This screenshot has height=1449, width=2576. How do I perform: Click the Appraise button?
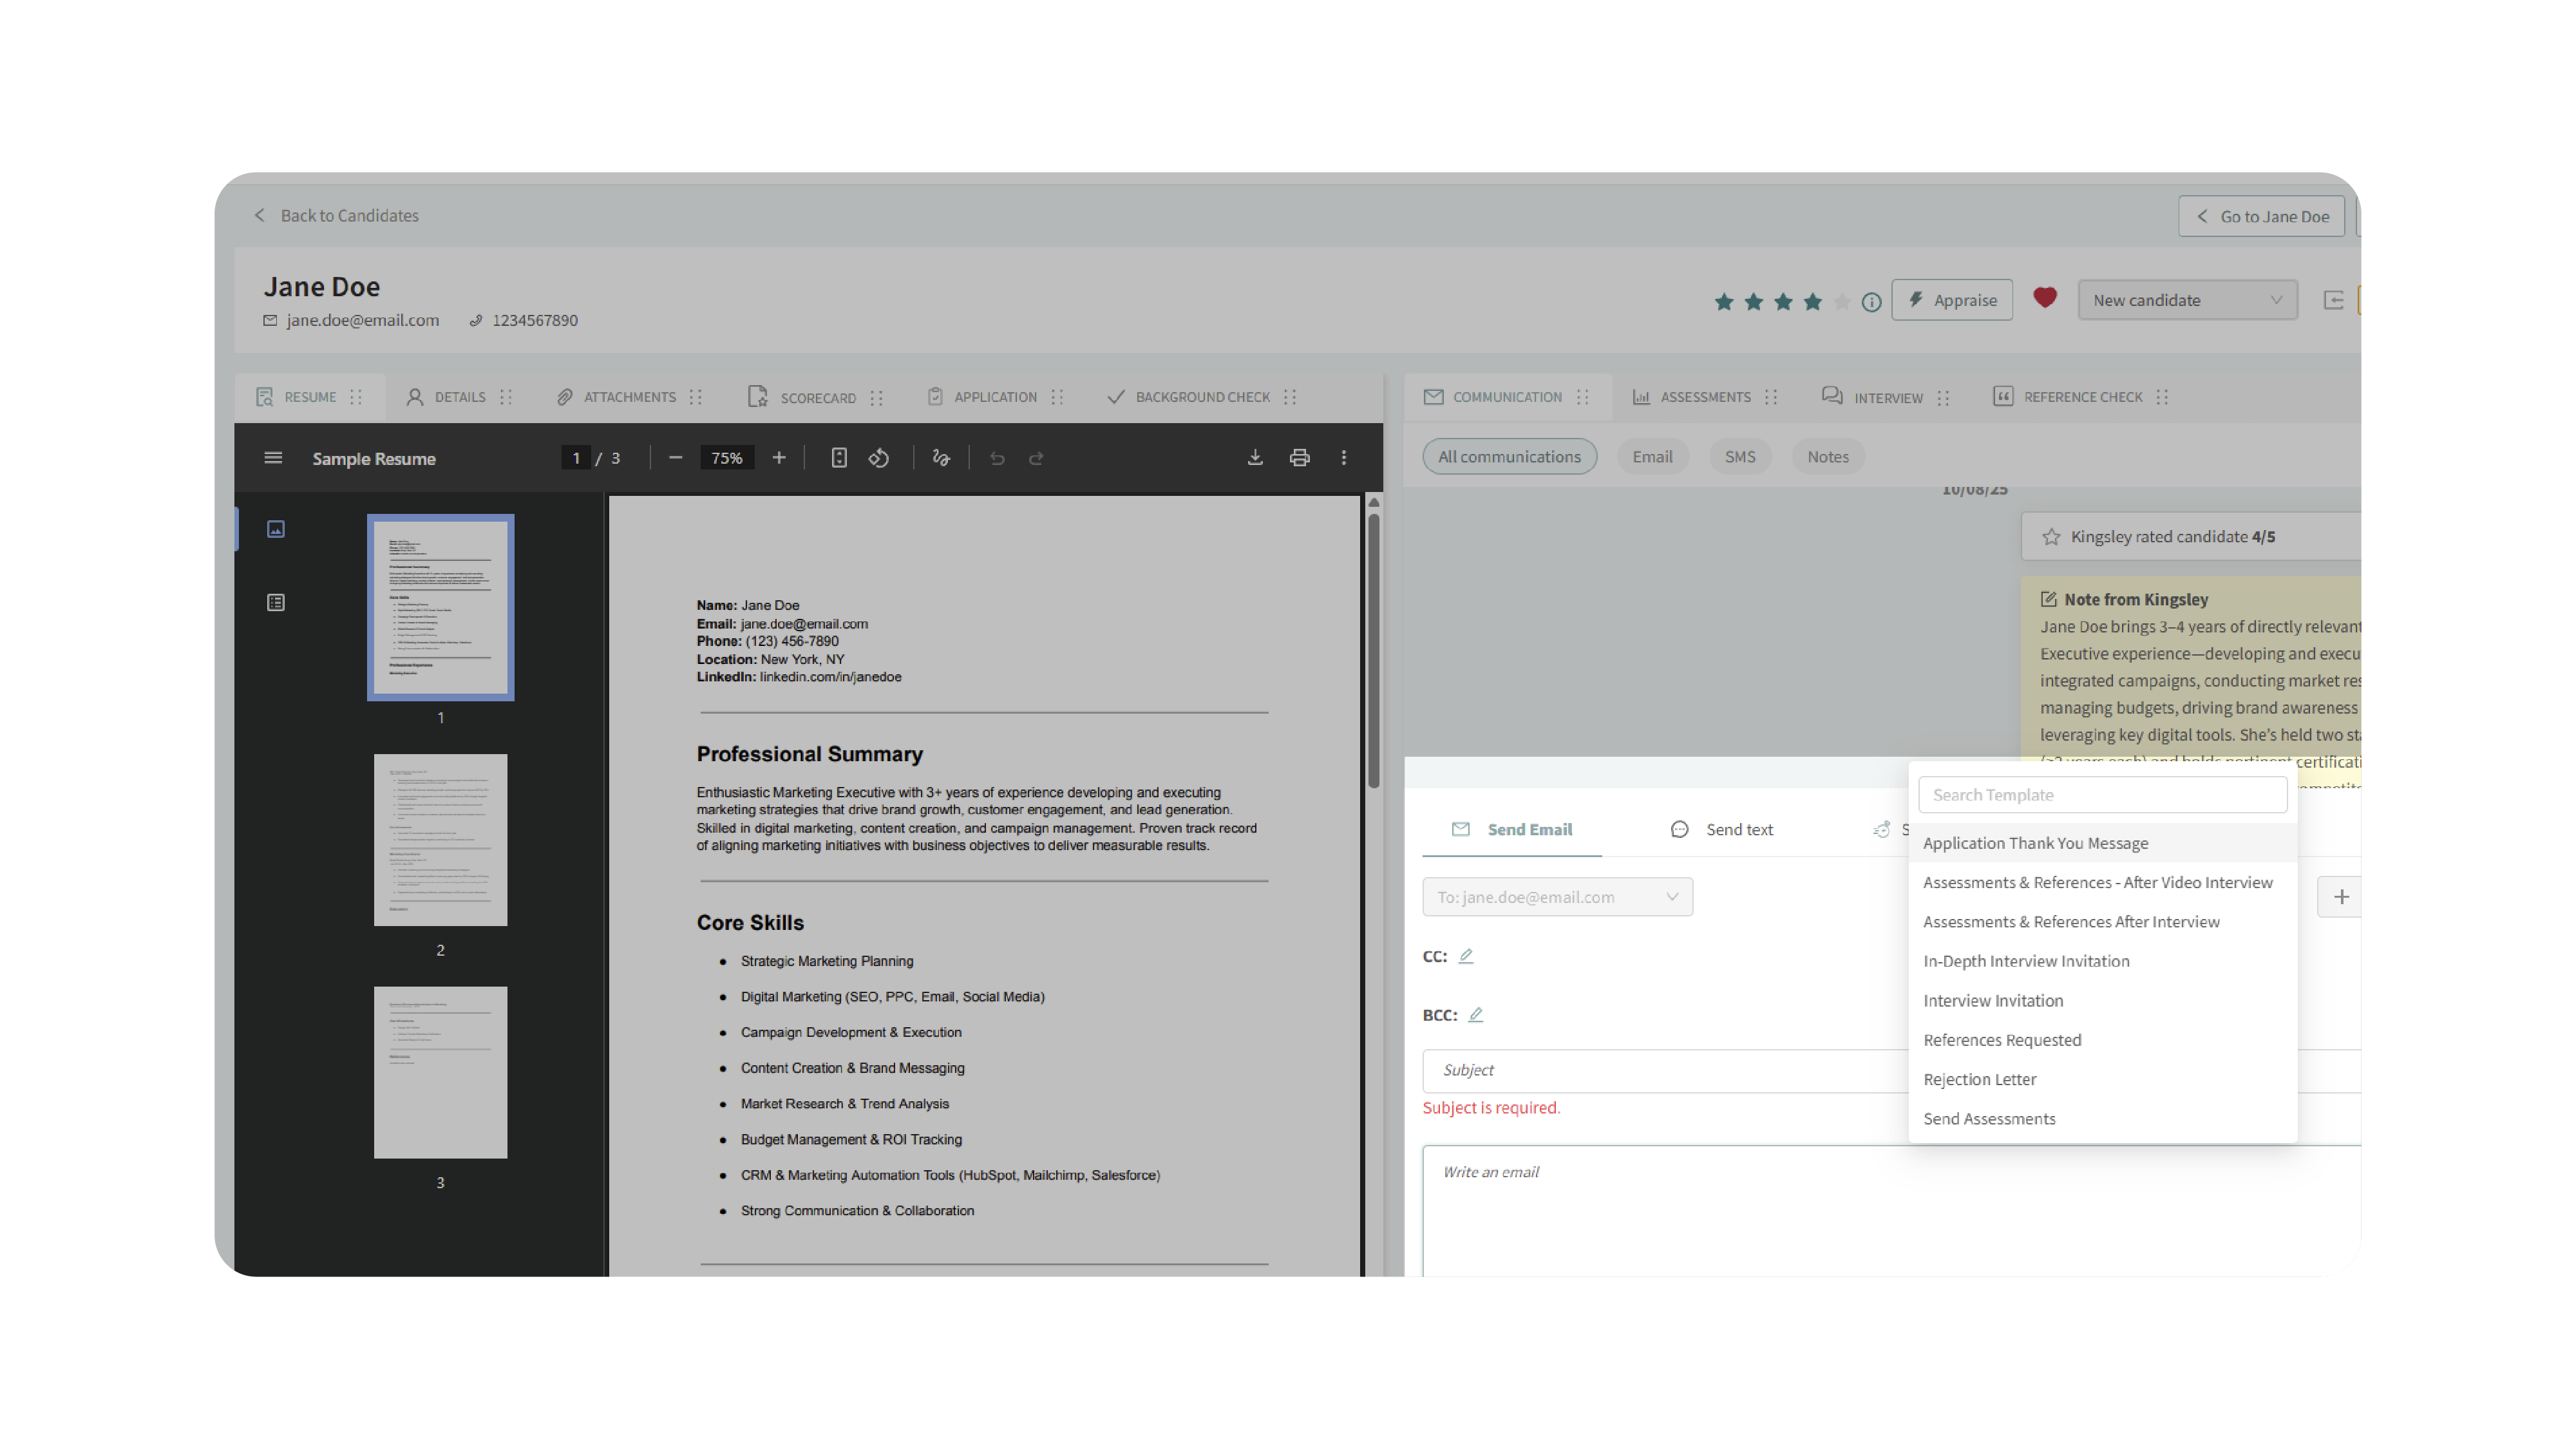click(x=1951, y=300)
